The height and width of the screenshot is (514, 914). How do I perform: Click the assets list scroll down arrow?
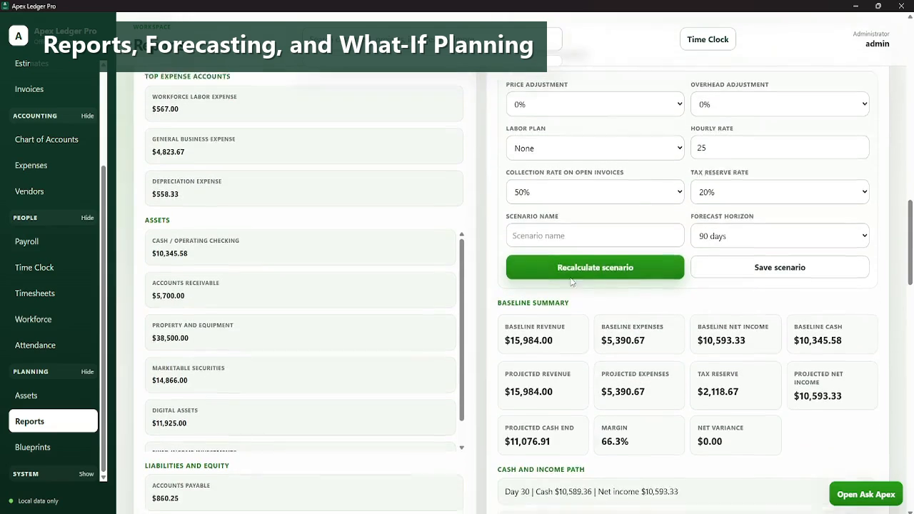click(x=461, y=448)
